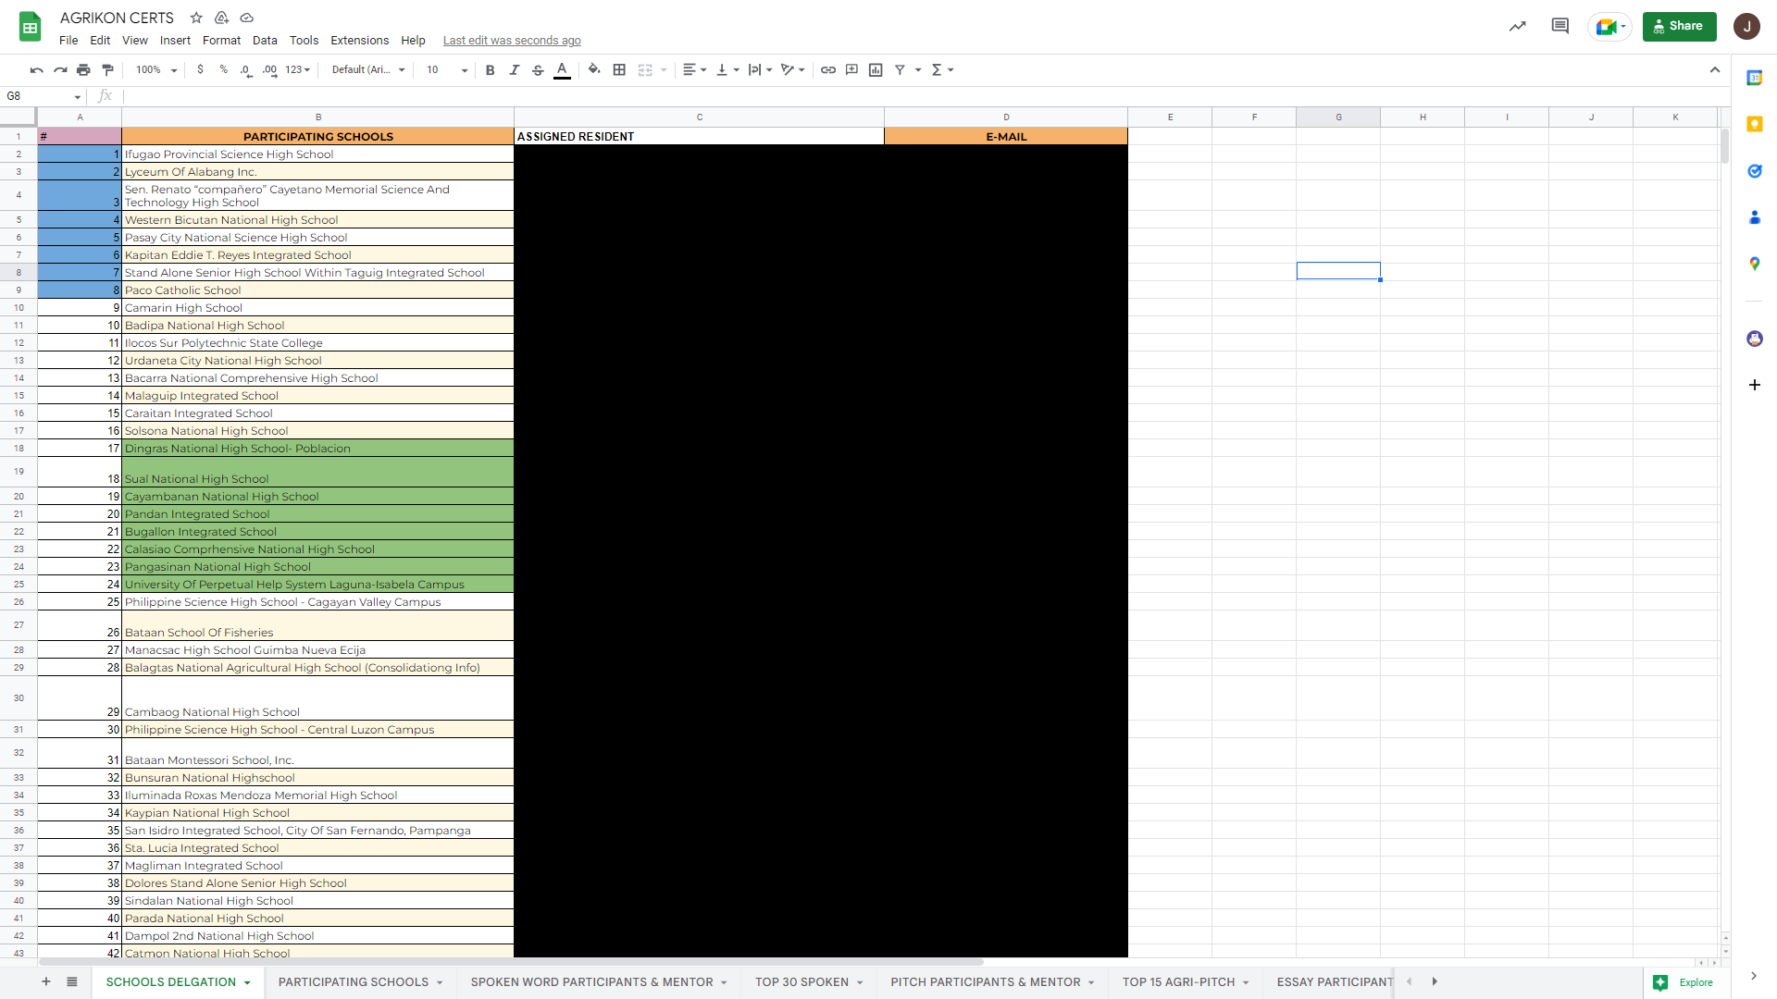This screenshot has width=1777, height=999.
Task: Click the paint format roller icon
Action: coord(108,69)
